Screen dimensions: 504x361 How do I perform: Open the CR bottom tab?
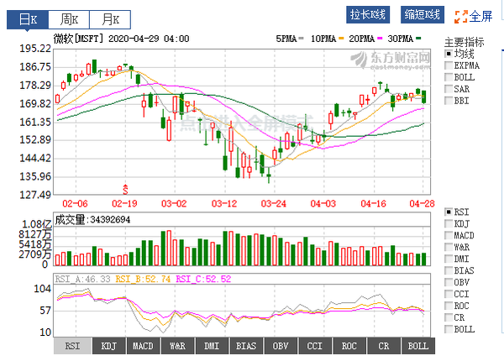pos(384,346)
